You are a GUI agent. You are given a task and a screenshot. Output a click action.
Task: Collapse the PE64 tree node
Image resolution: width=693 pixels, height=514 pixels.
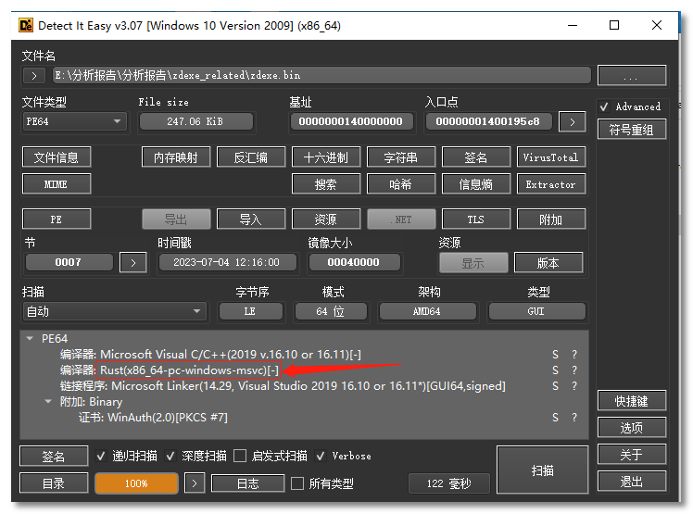click(31, 339)
